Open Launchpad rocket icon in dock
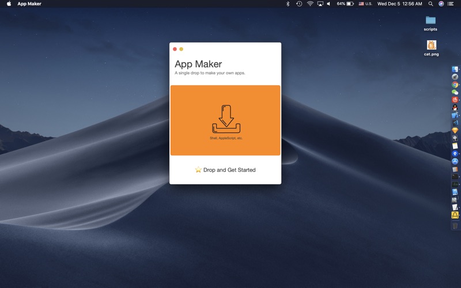The image size is (461, 288). [455, 77]
